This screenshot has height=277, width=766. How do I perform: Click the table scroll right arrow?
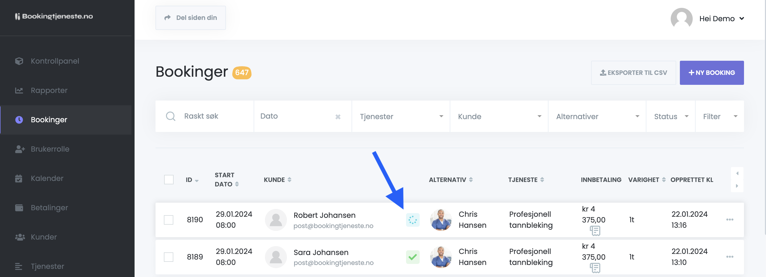[x=737, y=186]
